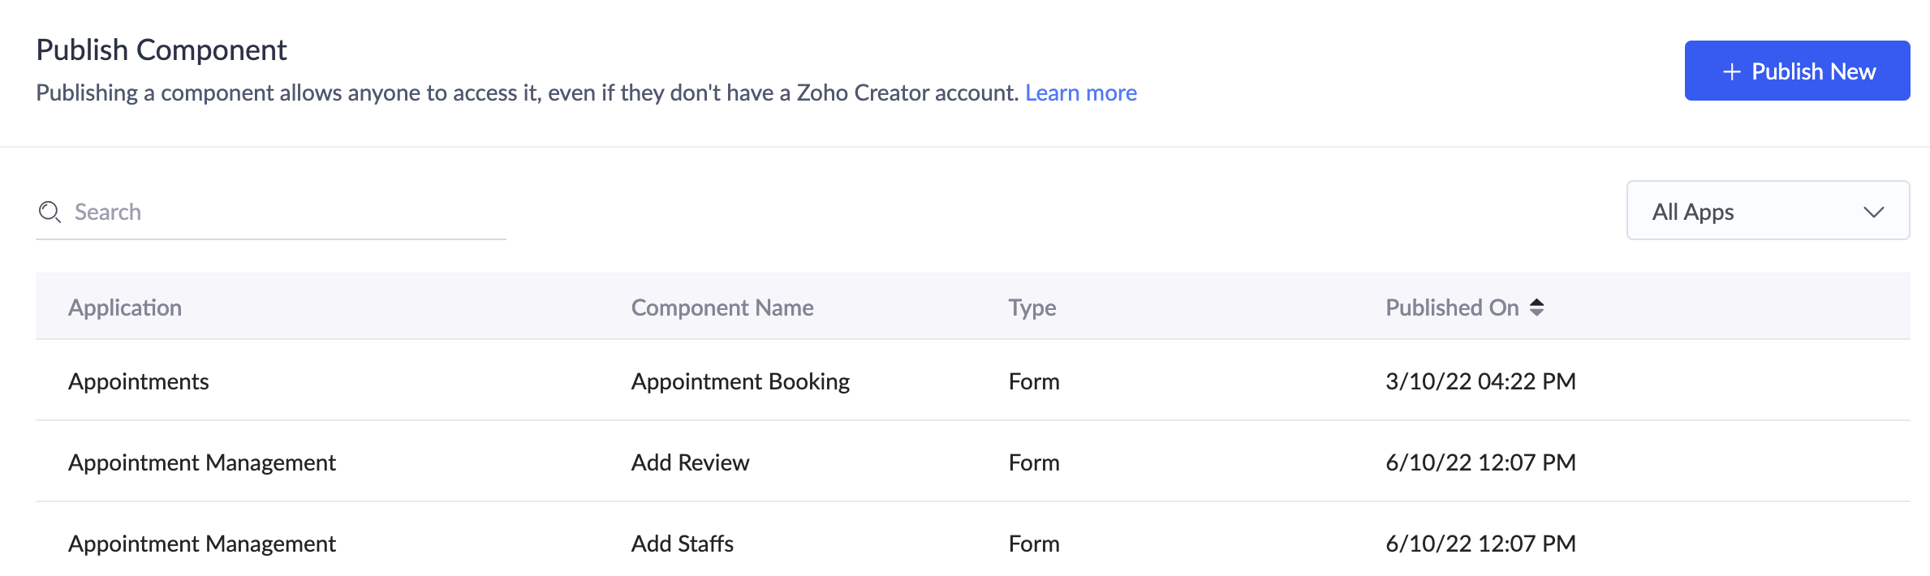The image size is (1930, 576).
Task: Select the Add Review component row
Action: pos(690,462)
